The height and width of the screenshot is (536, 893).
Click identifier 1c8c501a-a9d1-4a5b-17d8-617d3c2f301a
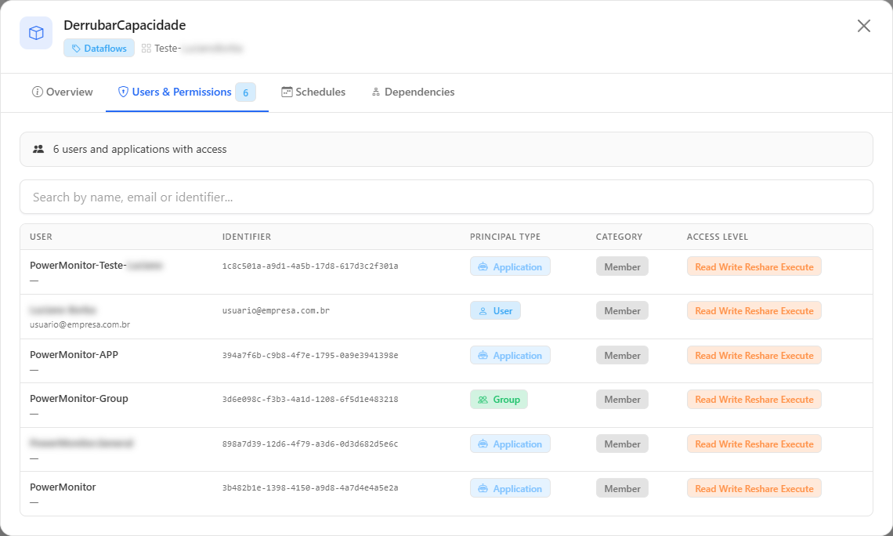coord(310,266)
